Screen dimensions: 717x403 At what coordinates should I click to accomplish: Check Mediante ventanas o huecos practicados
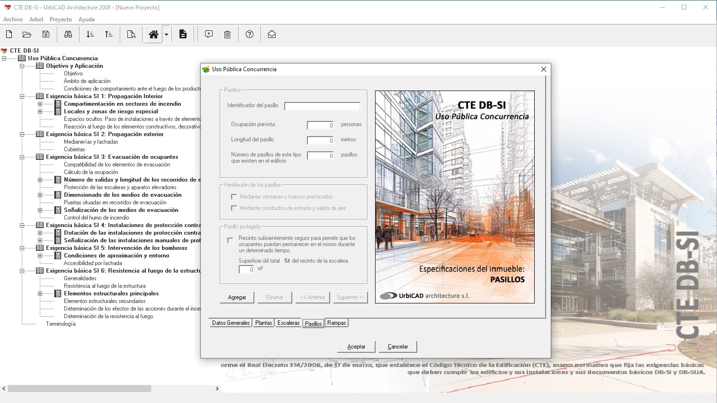234,197
